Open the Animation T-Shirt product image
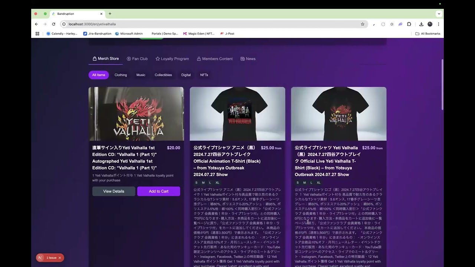 tap(237, 114)
